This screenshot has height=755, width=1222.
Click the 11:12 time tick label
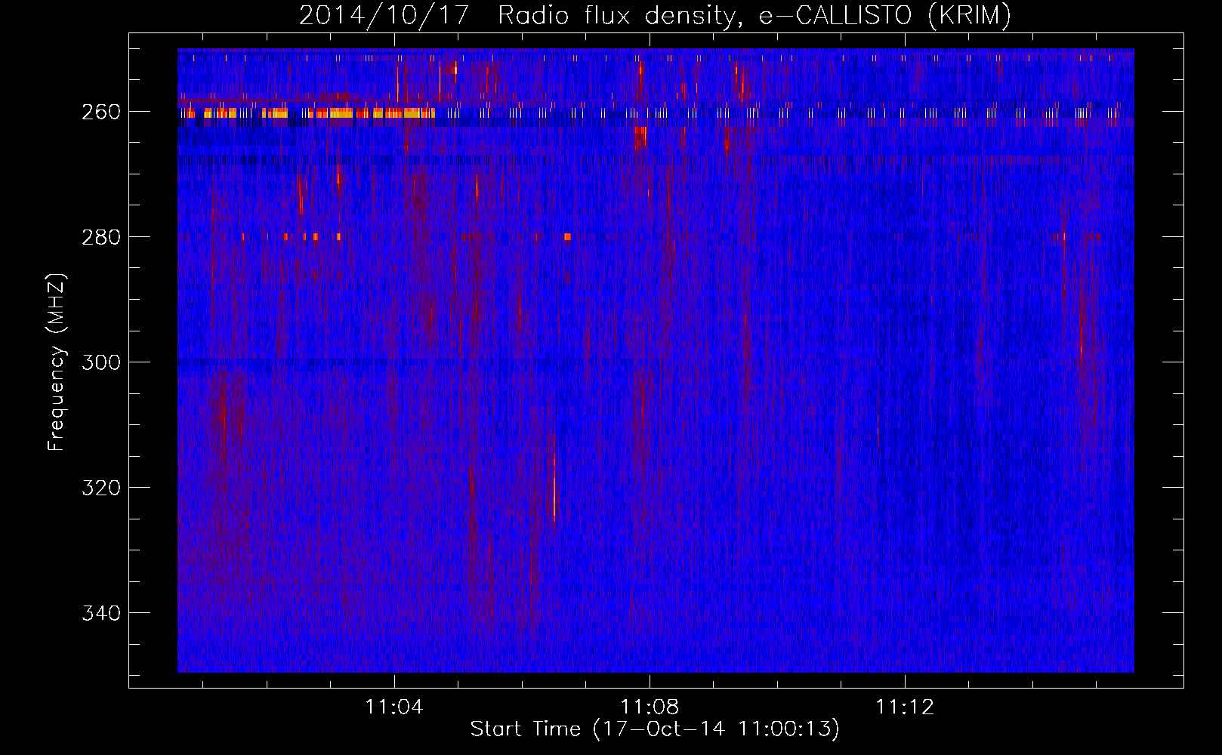pyautogui.click(x=905, y=707)
